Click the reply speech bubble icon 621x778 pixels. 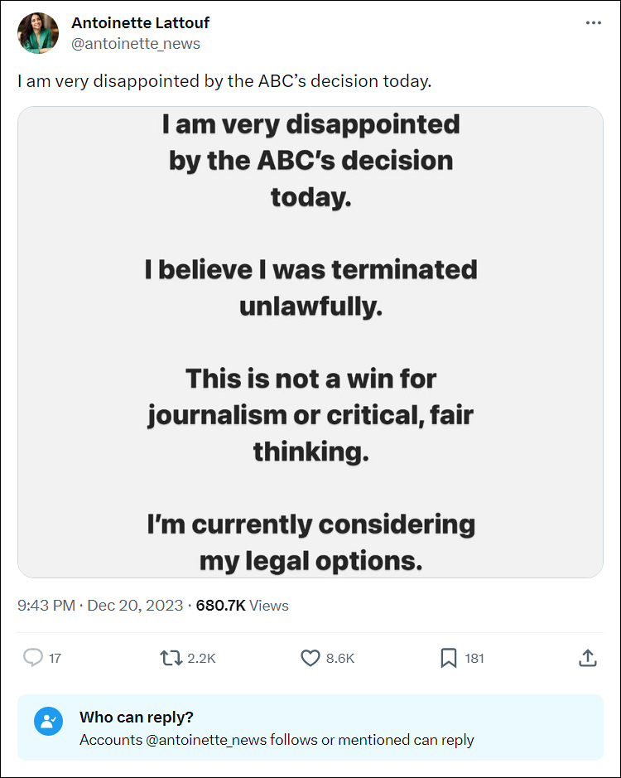click(x=33, y=658)
